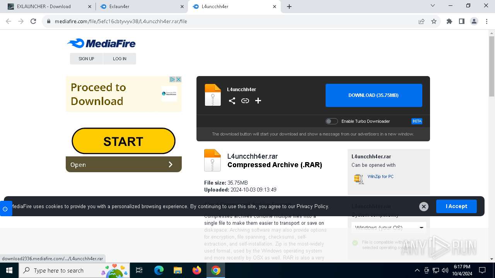
Task: Open the cookie settings gear icon
Action: 5,209
